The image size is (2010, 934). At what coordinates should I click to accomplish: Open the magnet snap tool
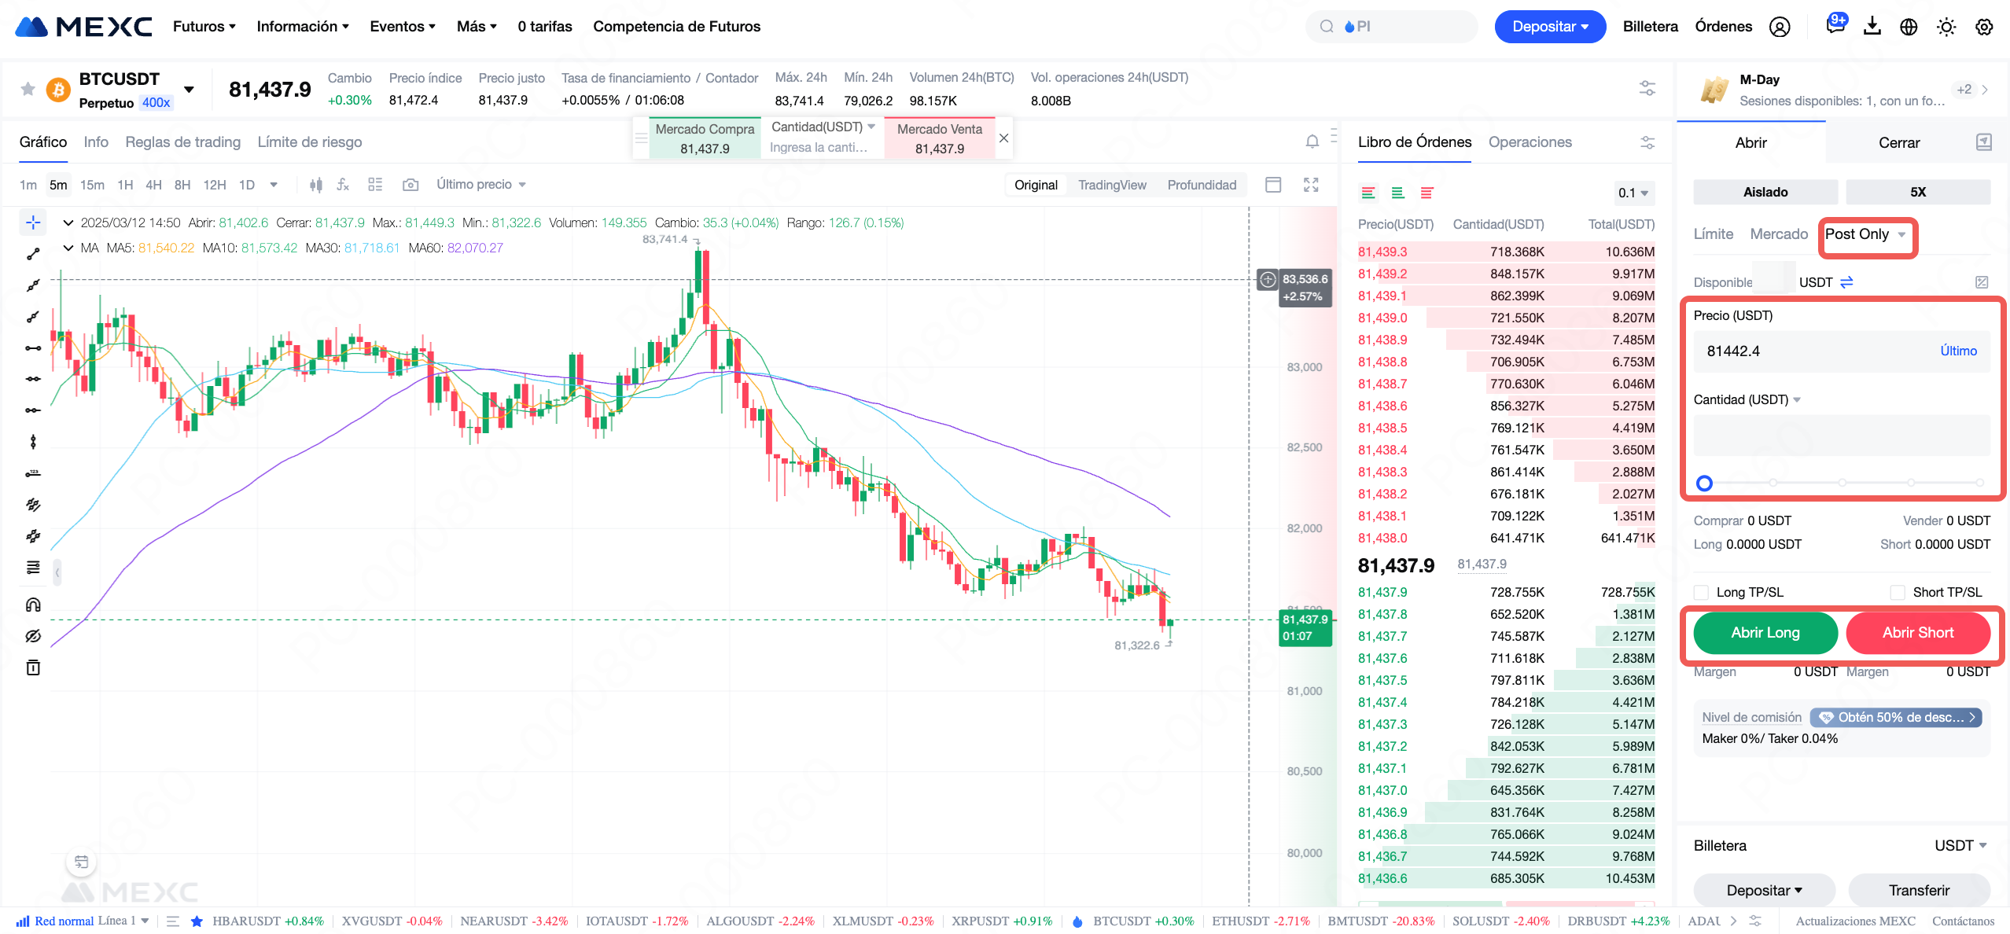tap(33, 605)
